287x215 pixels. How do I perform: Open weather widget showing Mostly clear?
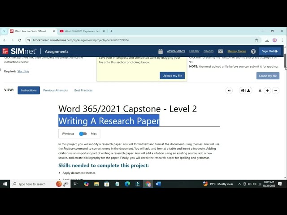click(218, 184)
